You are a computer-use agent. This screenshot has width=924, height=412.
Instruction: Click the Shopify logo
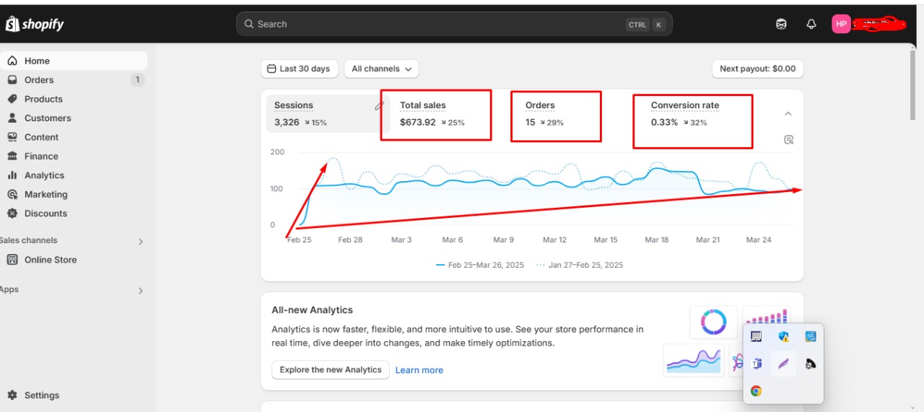[35, 24]
